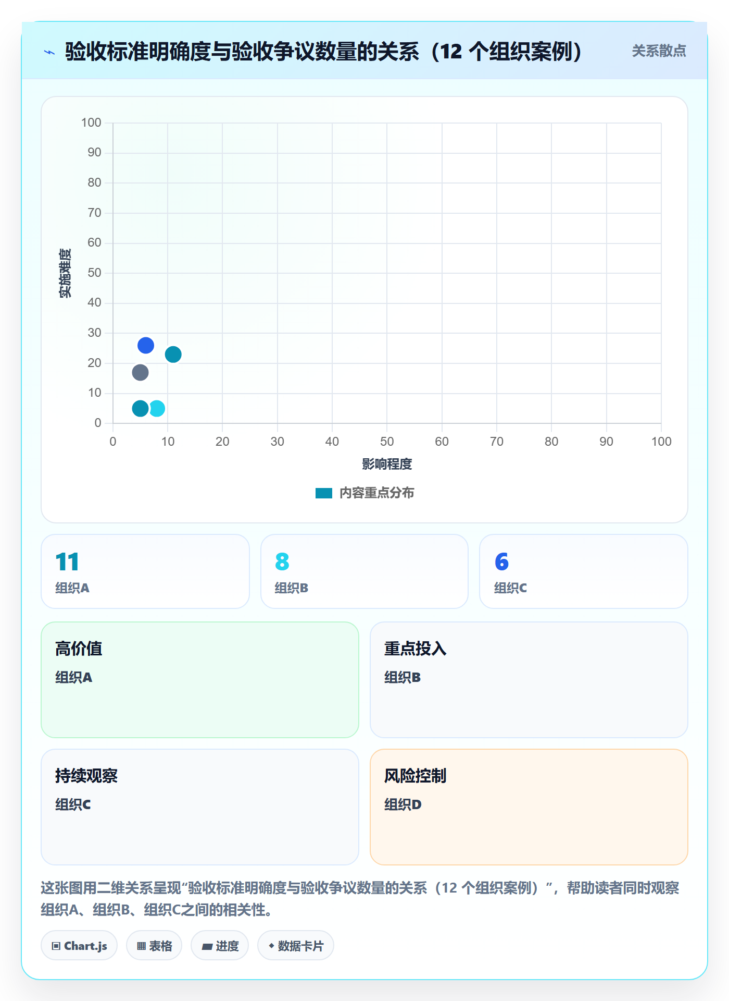Click the y-axis tick label 100
This screenshot has height=1001, width=729.
tap(91, 123)
